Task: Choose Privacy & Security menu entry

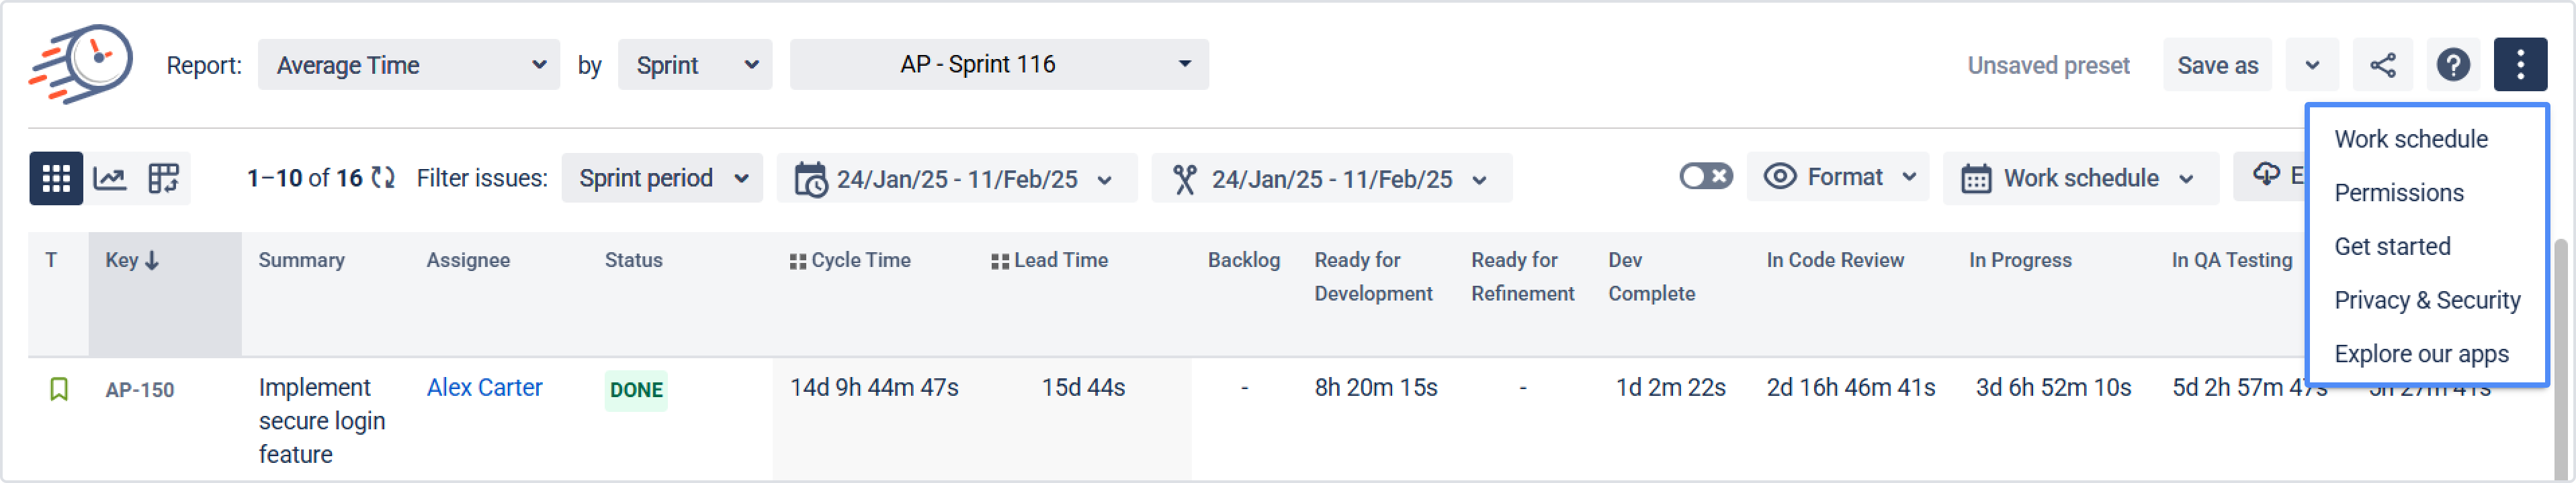Action: click(2426, 301)
